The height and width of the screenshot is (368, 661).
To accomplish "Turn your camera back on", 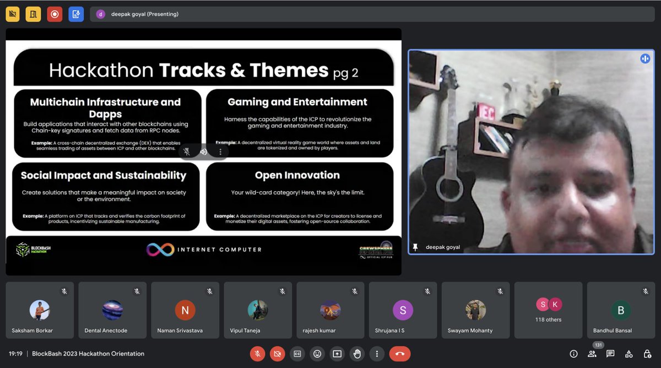I will (x=277, y=354).
